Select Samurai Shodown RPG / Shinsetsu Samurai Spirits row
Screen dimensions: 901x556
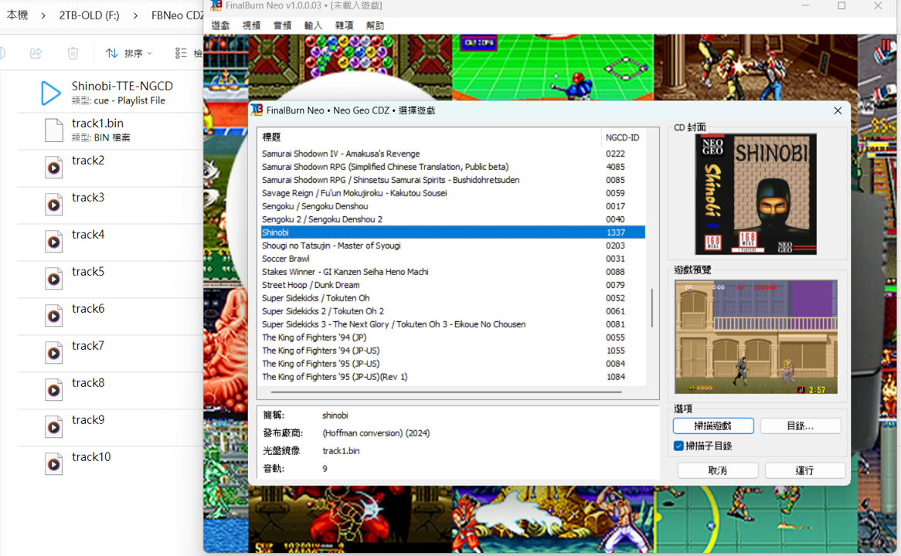453,180
